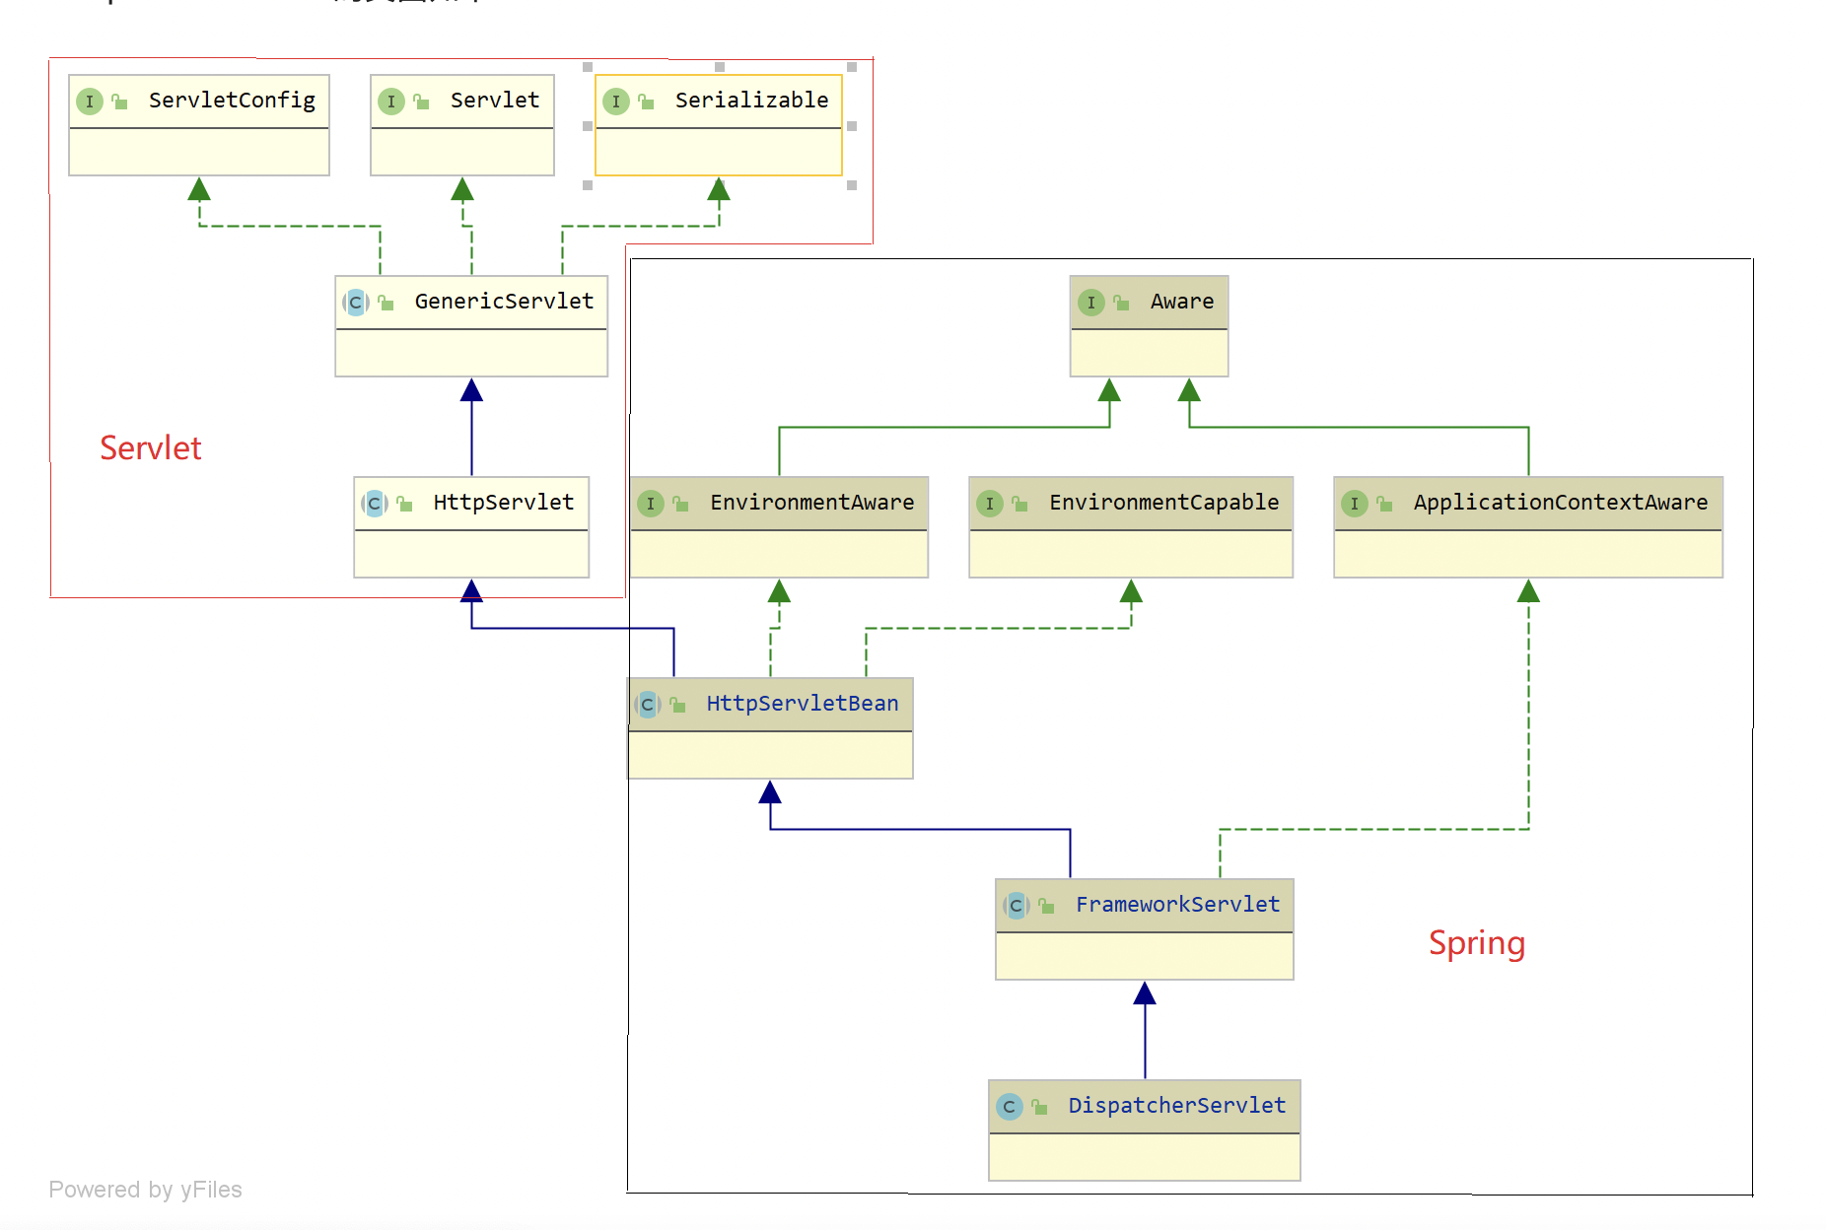Click the green lock icon on EnvironmentAware
The width and height of the screenshot is (1826, 1230).
pos(680,504)
